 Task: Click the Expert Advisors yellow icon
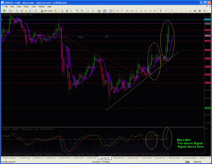click(55, 11)
